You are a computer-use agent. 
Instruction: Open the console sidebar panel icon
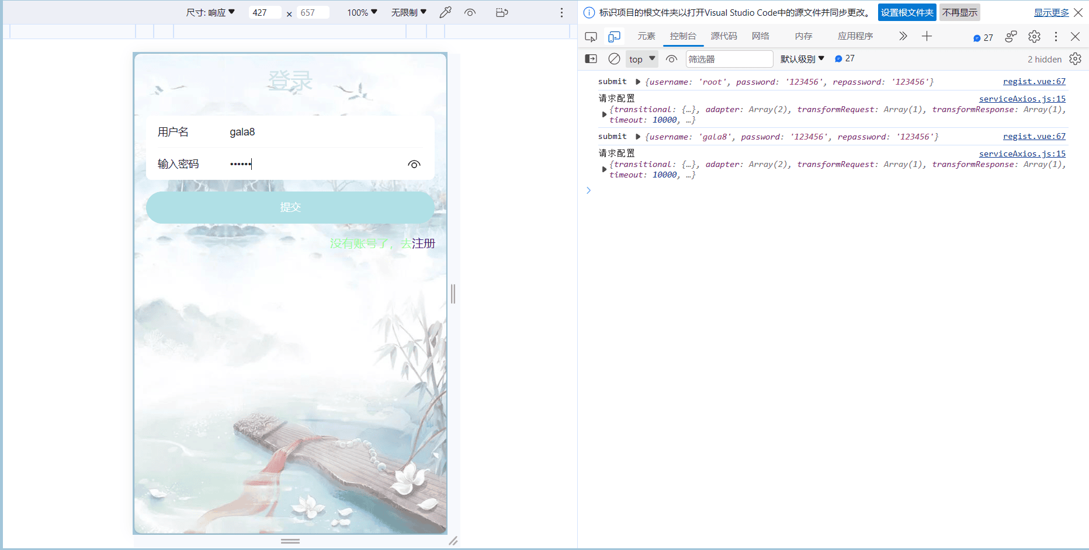591,59
